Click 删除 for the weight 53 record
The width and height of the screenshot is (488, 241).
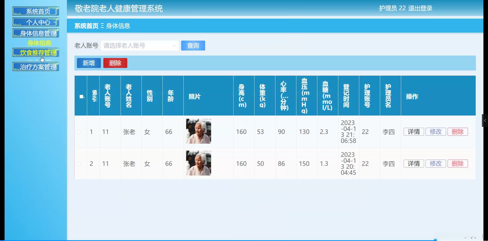coord(457,132)
